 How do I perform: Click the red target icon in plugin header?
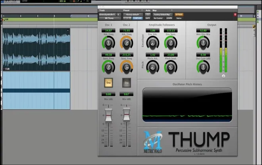pos(235,15)
